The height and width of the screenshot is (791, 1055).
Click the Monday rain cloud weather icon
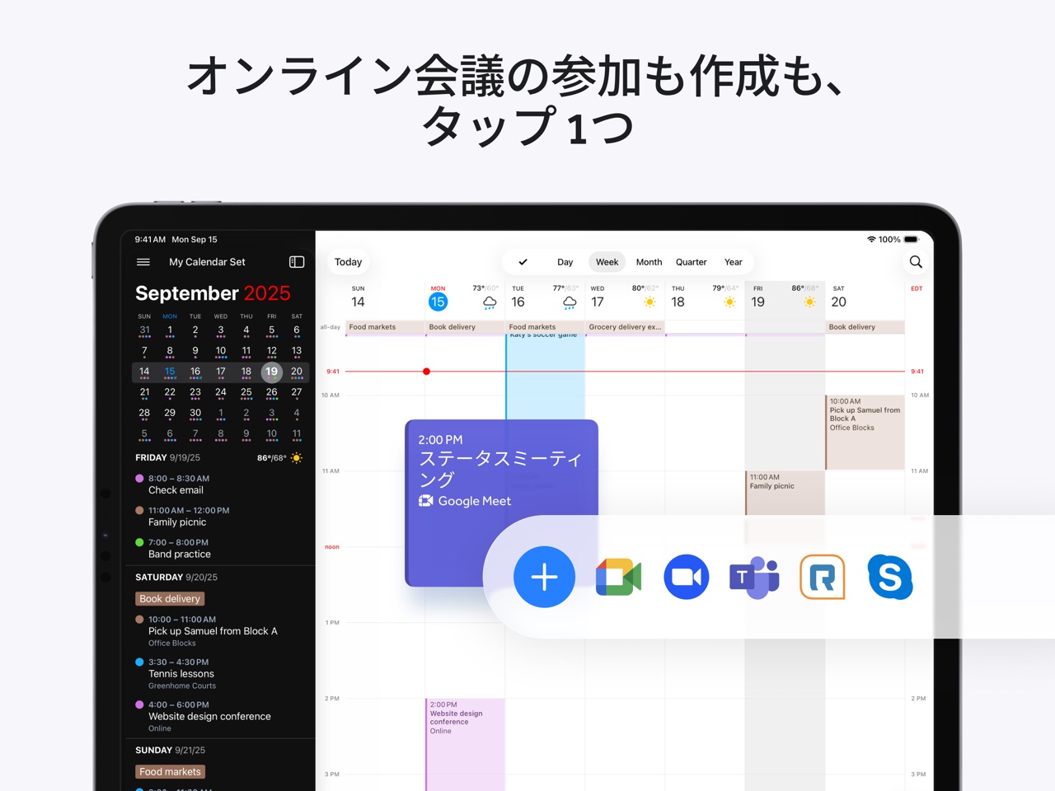(490, 302)
